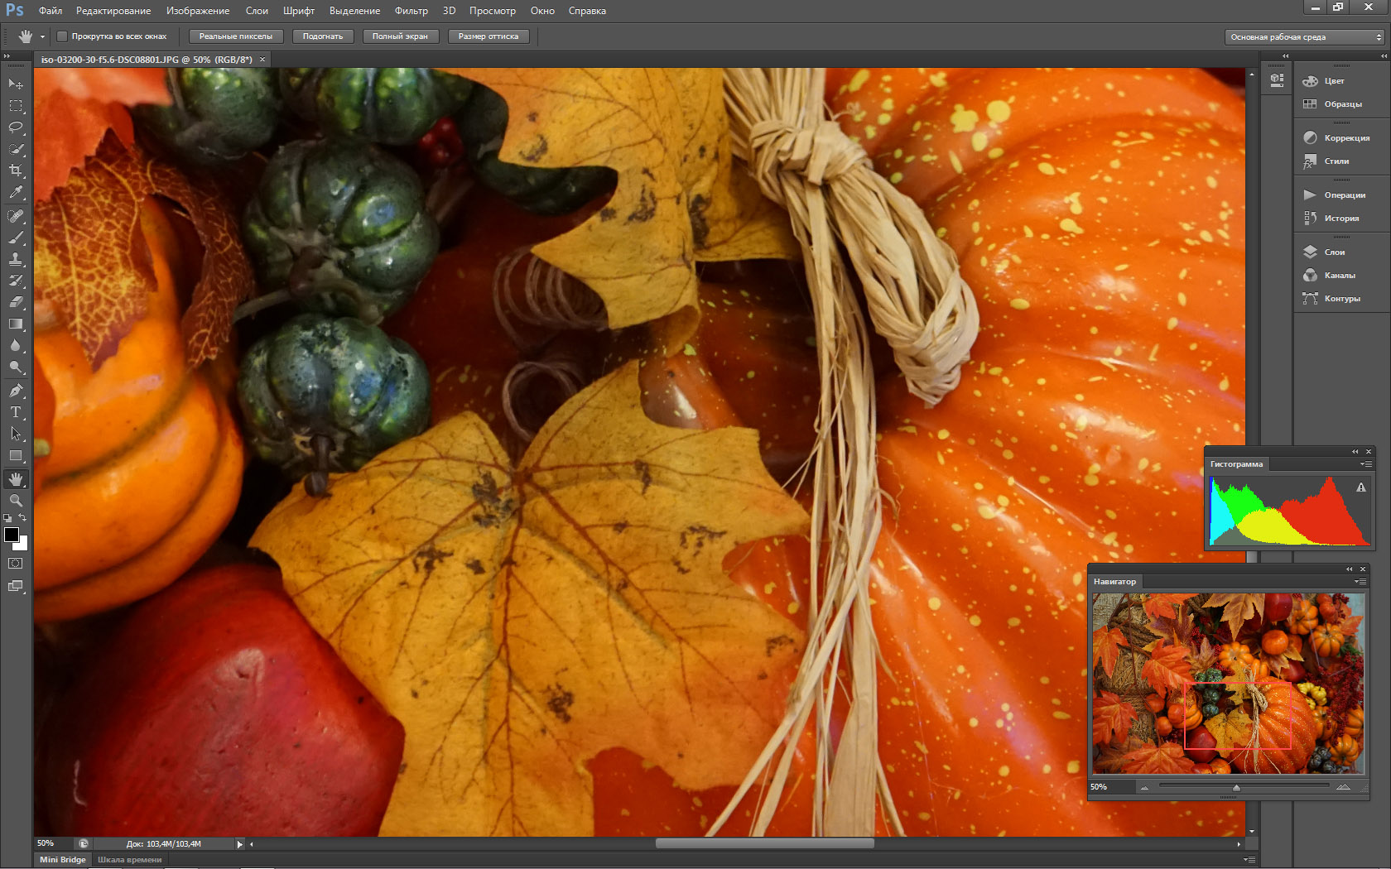Switch to the Шкала времени tab
Image resolution: width=1391 pixels, height=869 pixels.
coord(130,860)
